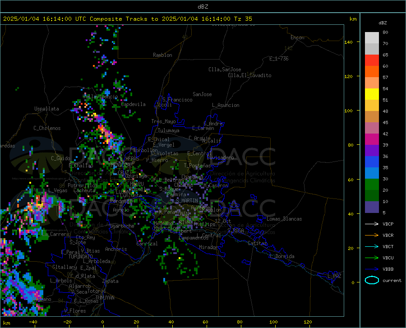This screenshot has width=406, height=328.
Task: Click the Encon label at top right
Action: point(297,37)
